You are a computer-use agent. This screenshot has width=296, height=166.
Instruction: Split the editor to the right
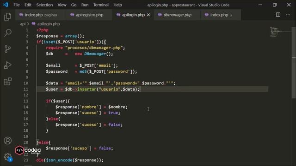[x=278, y=15]
